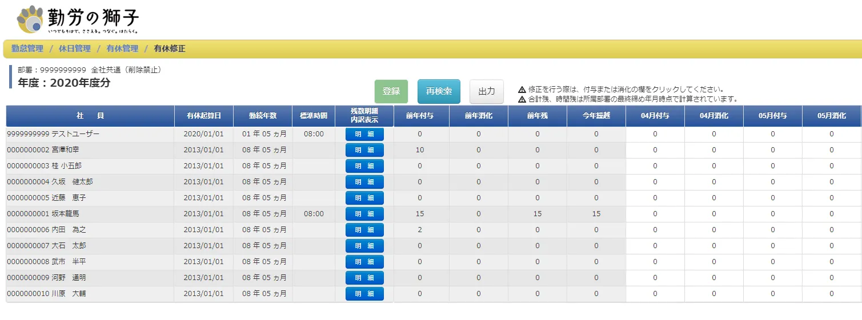Click the 有休起算日 column header
This screenshot has height=320, width=862.
[204, 116]
